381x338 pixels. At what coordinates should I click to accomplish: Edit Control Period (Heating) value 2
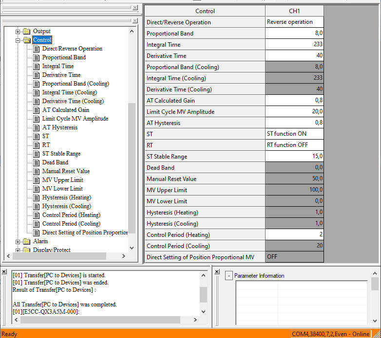[x=294, y=234]
